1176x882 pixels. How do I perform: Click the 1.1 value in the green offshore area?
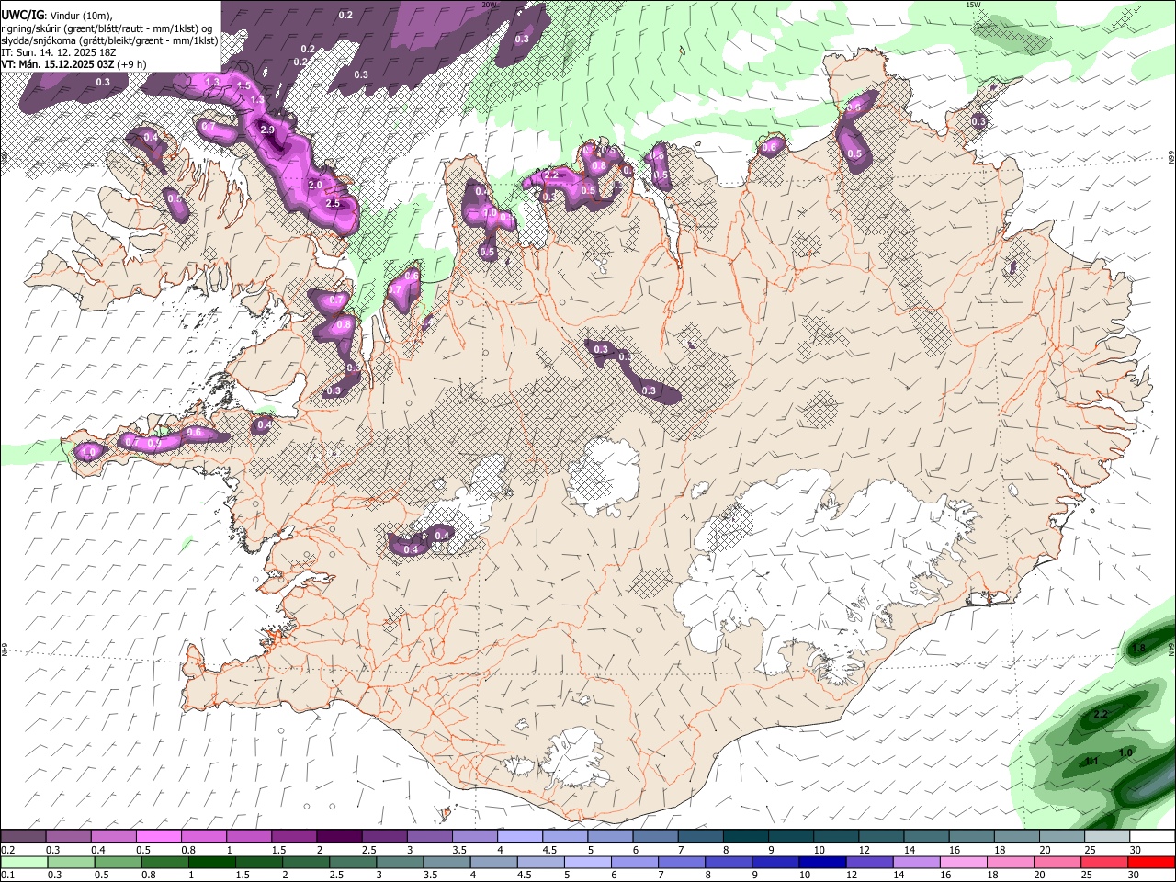[x=1092, y=762]
